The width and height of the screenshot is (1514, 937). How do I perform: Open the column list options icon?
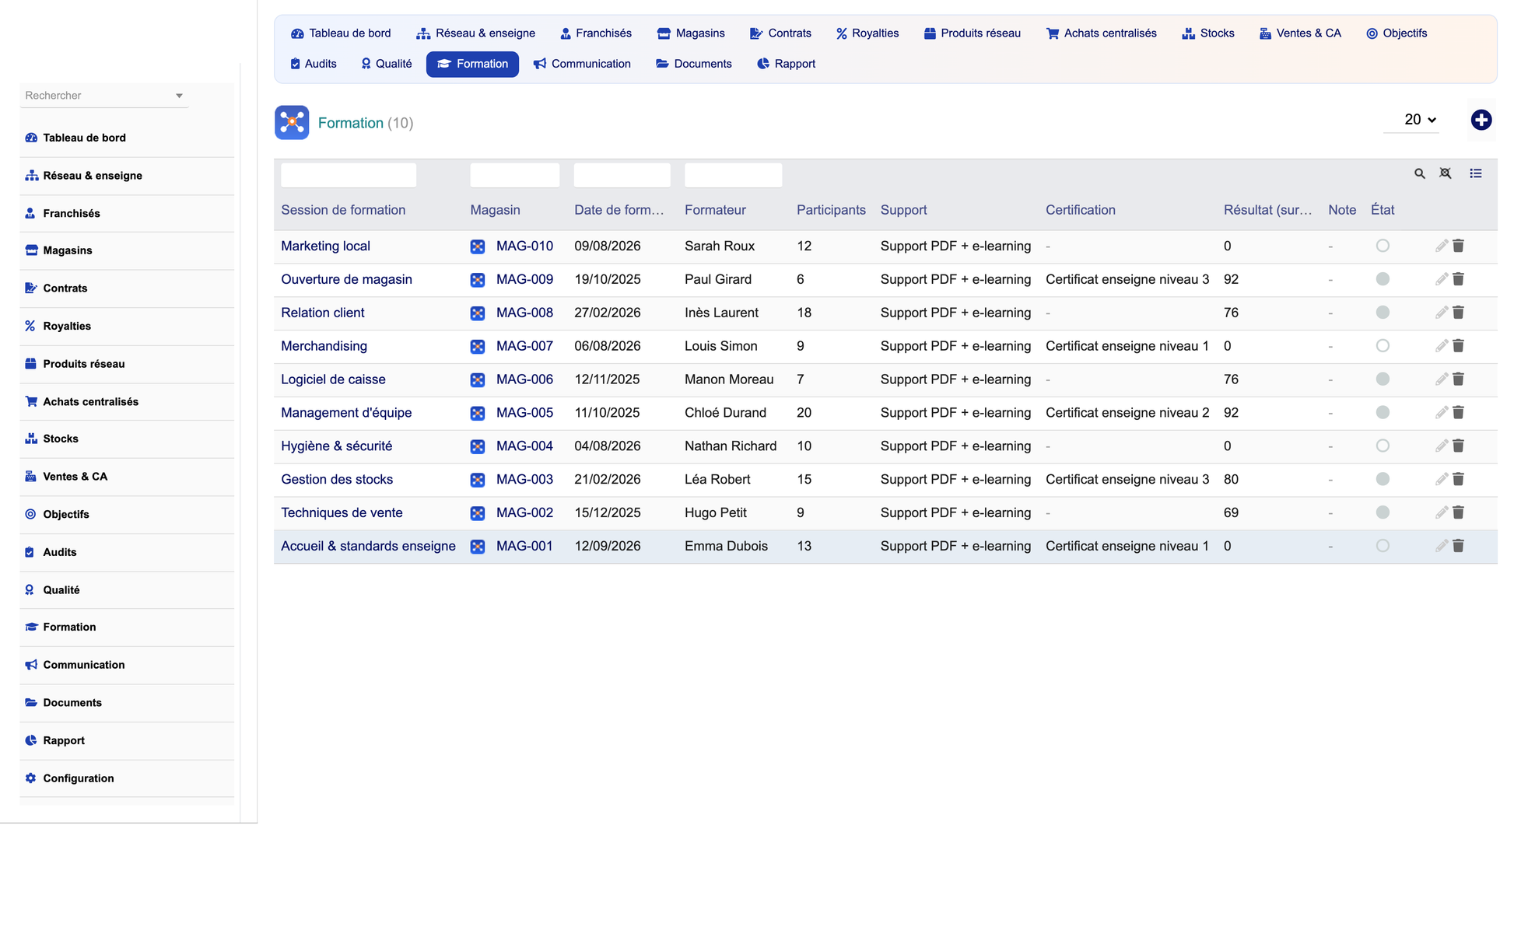pyautogui.click(x=1475, y=173)
